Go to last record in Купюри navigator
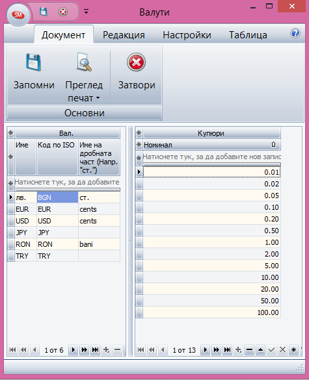 227,349
